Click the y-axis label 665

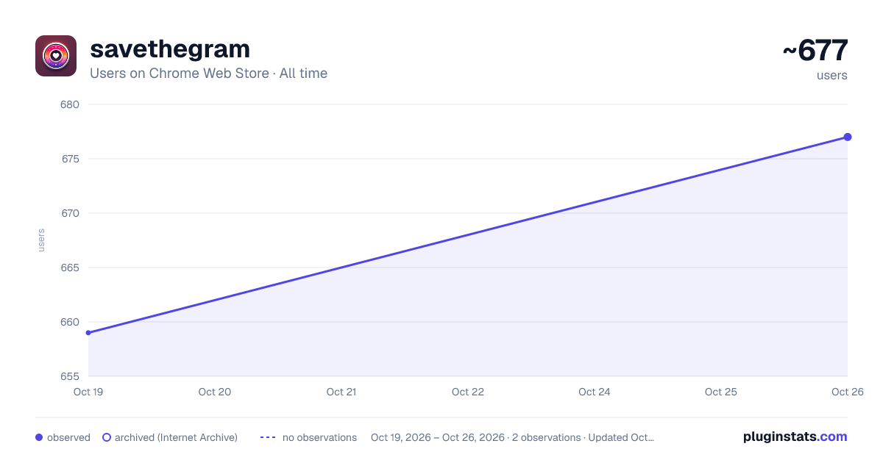[69, 268]
